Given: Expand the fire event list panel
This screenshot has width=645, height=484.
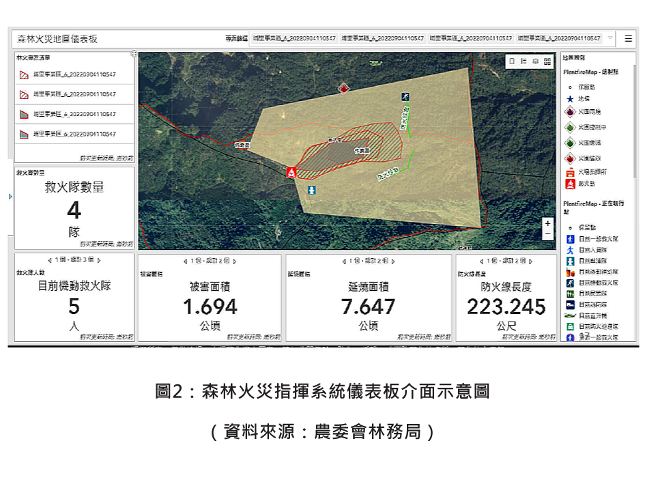Looking at the screenshot, I should (134, 54).
